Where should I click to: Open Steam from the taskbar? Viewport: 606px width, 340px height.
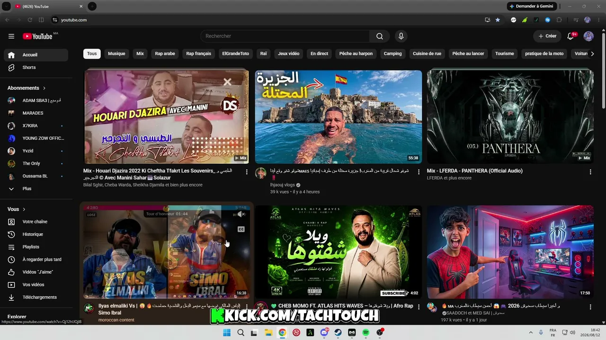coord(338,333)
